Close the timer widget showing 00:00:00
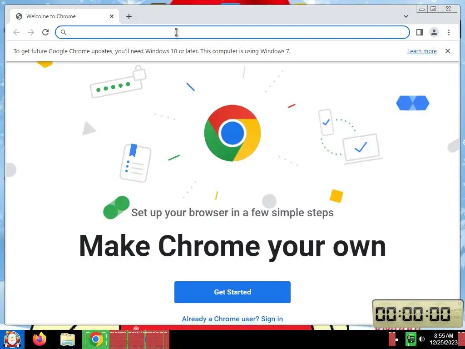The width and height of the screenshot is (465, 349). tap(460, 303)
